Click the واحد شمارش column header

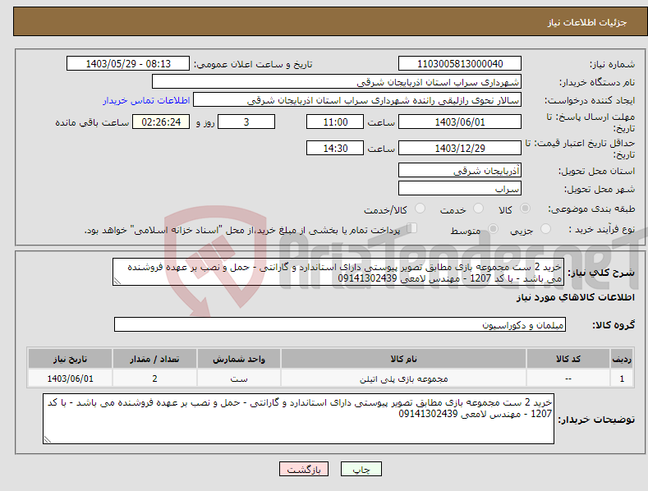pos(239,359)
